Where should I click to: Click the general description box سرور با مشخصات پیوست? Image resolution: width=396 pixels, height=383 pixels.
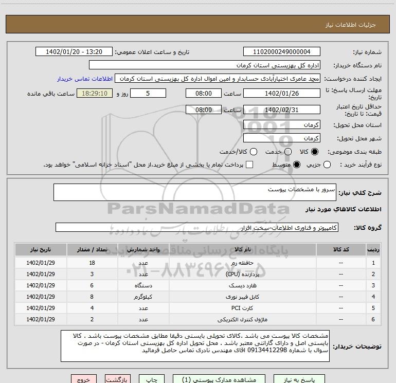[x=195, y=192]
